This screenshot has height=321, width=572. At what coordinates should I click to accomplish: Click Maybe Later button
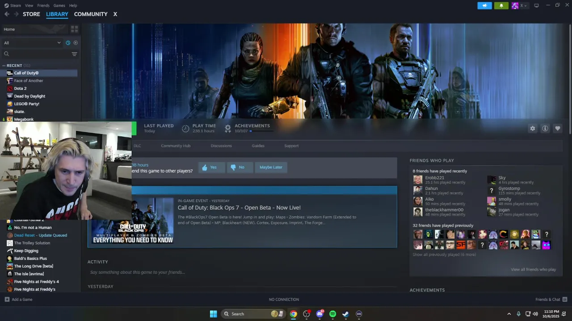click(271, 167)
